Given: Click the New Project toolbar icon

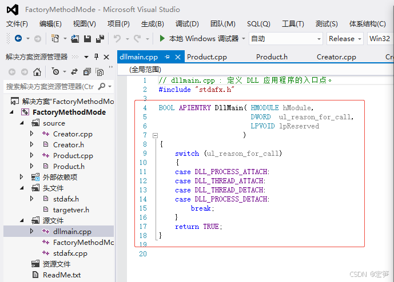Looking at the screenshot, I should point(55,39).
